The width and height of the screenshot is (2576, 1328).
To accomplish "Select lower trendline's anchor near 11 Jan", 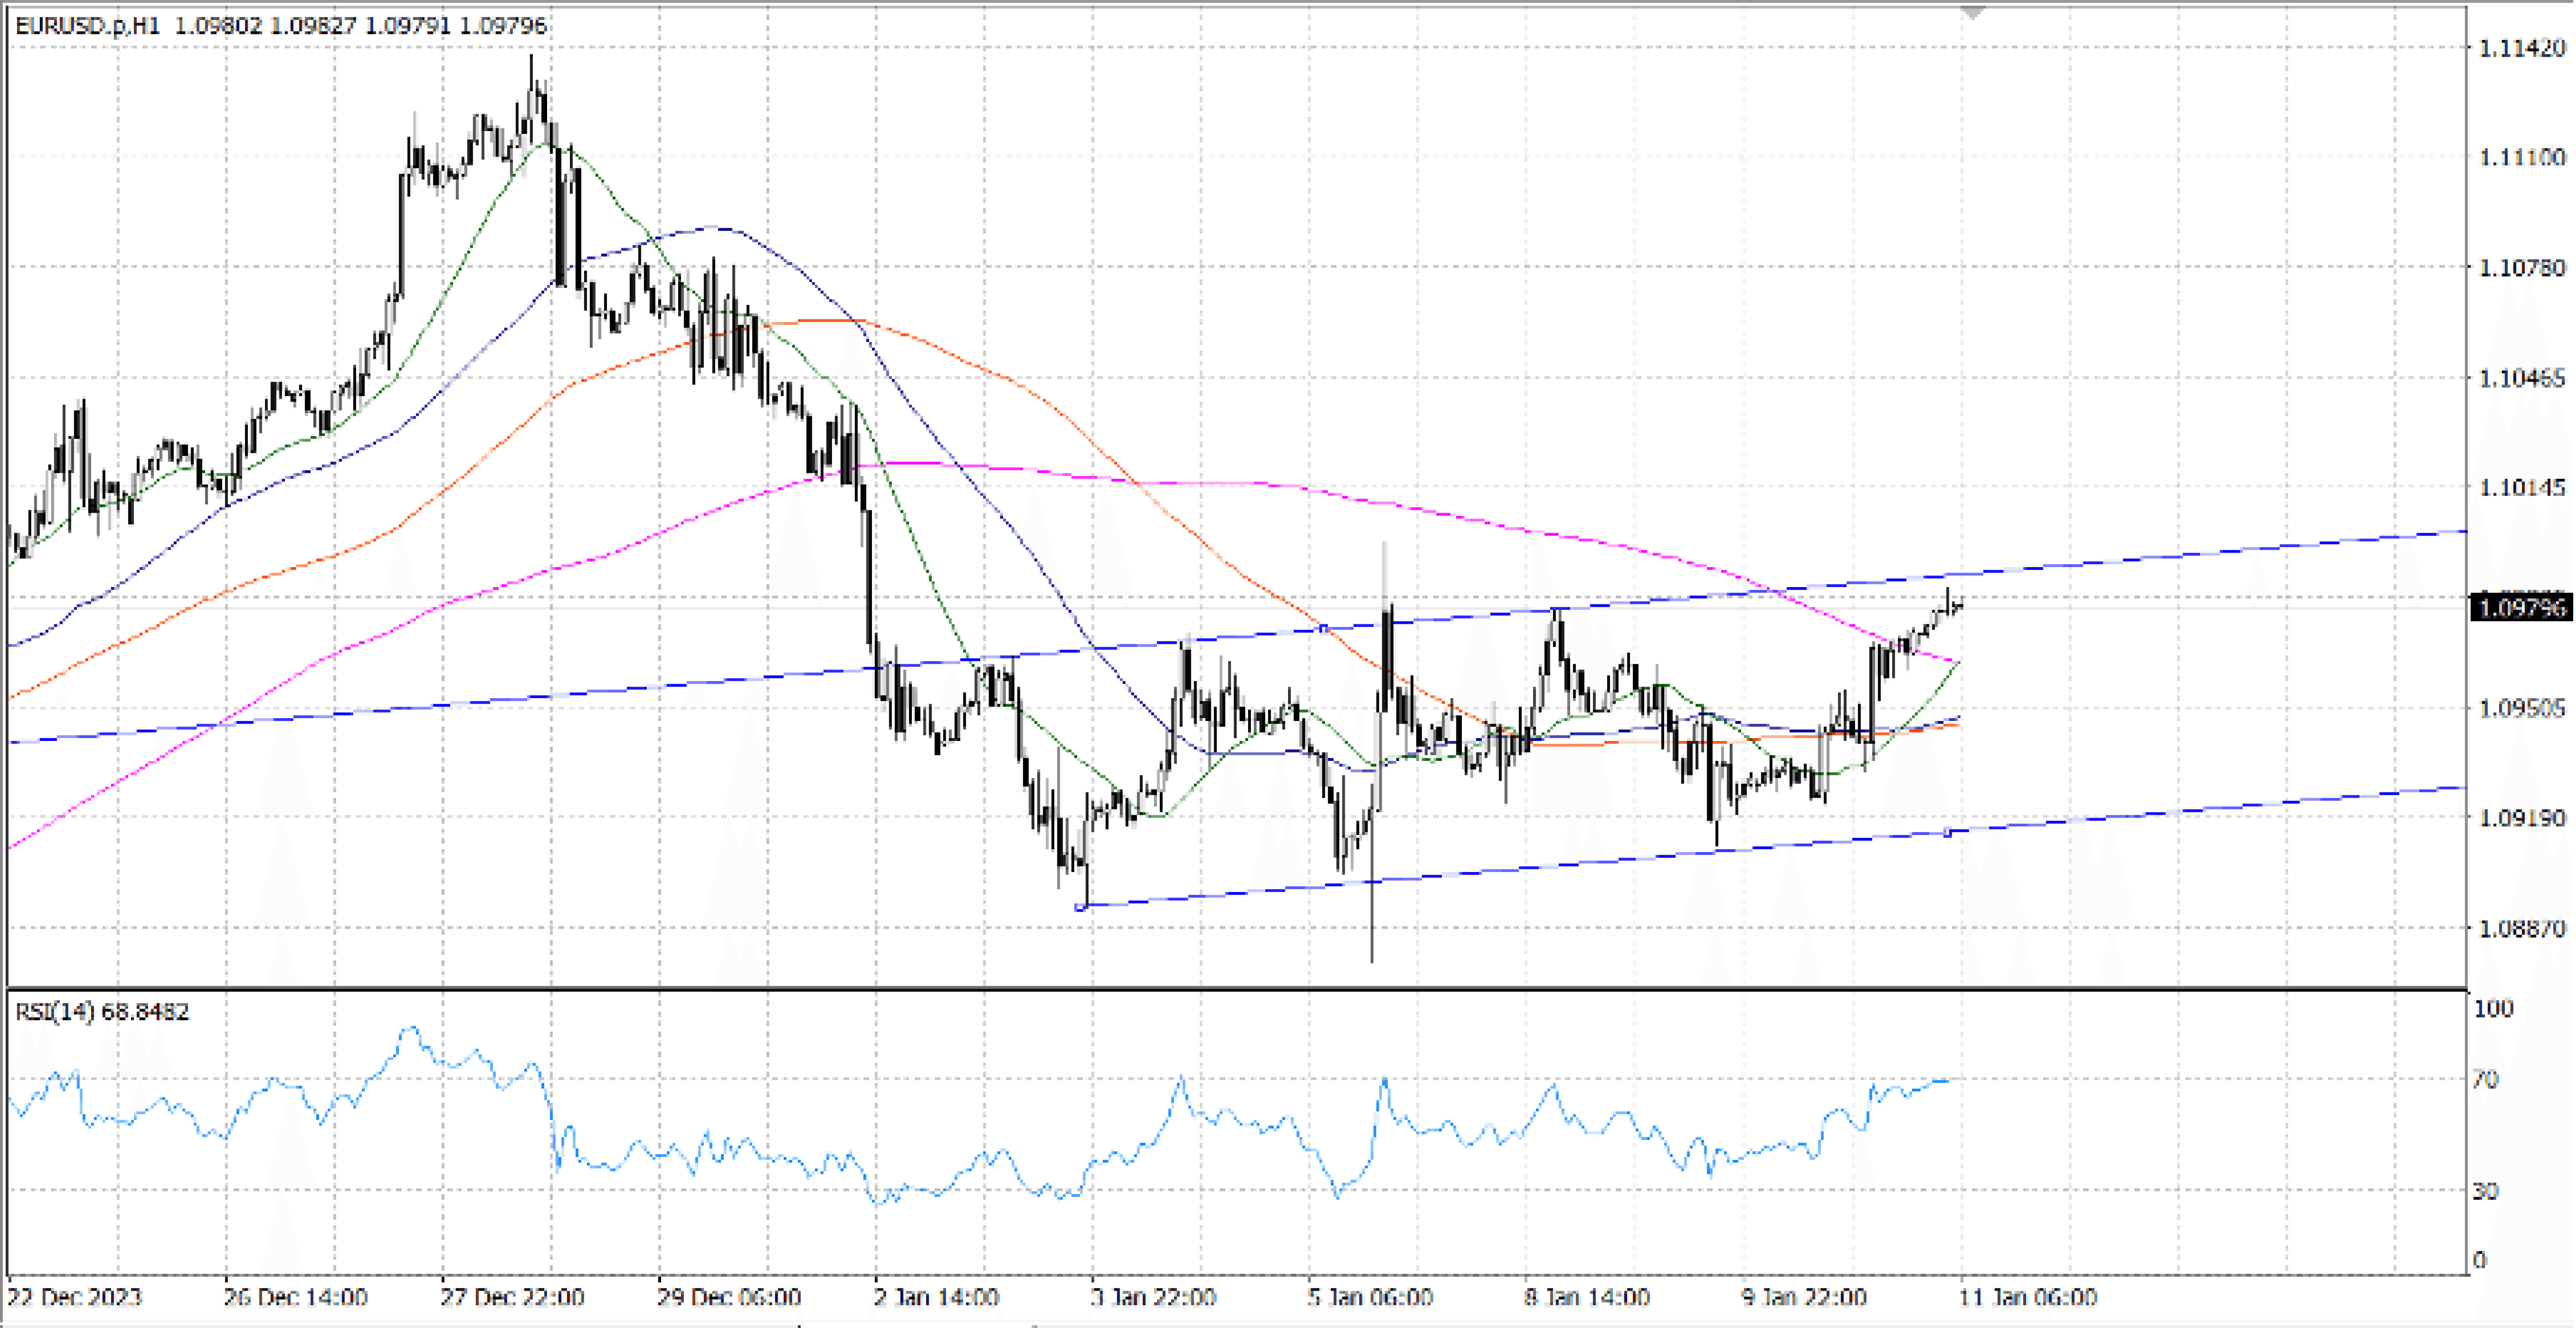I will click(1947, 832).
